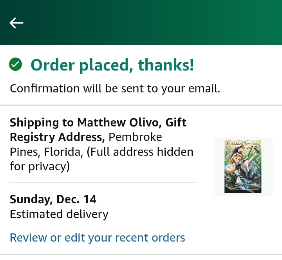Tap the 'Pines, Florida' address text
The image size is (282, 260).
(x=46, y=152)
